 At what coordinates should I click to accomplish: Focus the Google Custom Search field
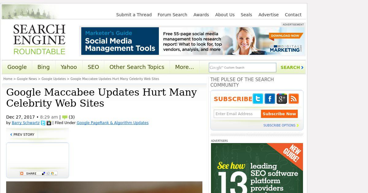243,67
